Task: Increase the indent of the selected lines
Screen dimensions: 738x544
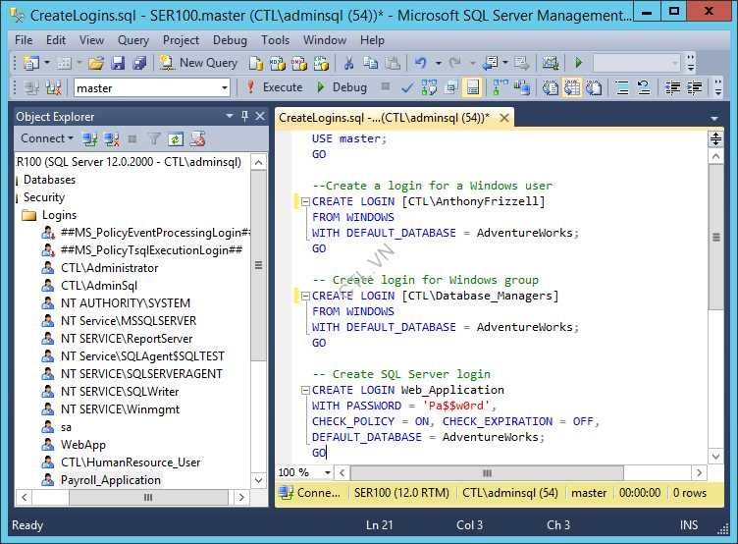Action: [x=695, y=87]
